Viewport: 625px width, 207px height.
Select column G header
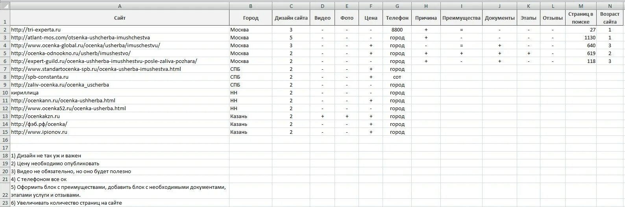pyautogui.click(x=397, y=6)
